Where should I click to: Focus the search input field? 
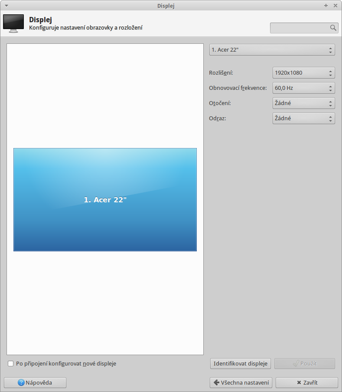tap(300, 28)
